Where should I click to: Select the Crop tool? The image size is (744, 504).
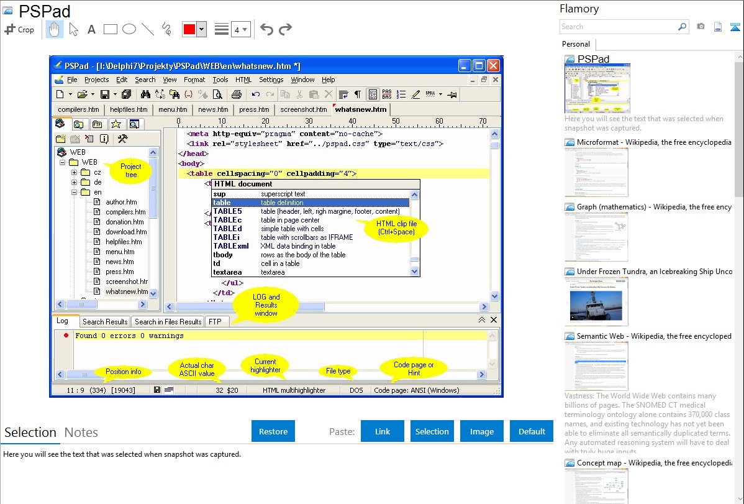[19, 29]
